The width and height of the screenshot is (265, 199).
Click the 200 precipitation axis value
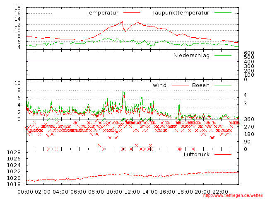249,71
